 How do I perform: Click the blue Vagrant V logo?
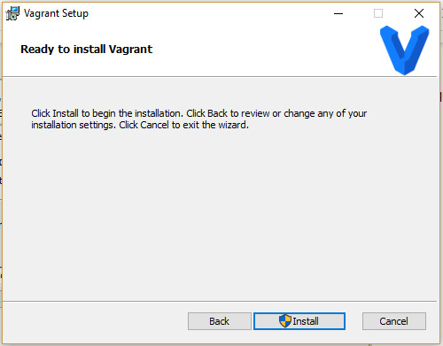(404, 50)
